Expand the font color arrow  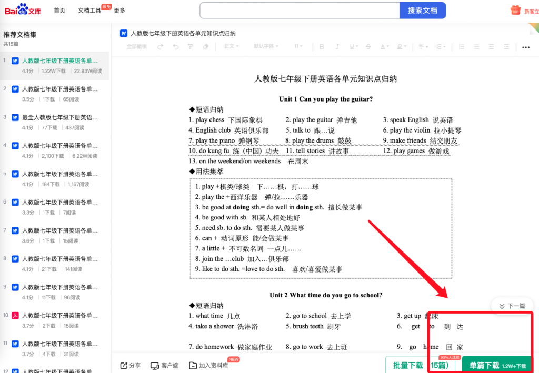tap(388, 46)
